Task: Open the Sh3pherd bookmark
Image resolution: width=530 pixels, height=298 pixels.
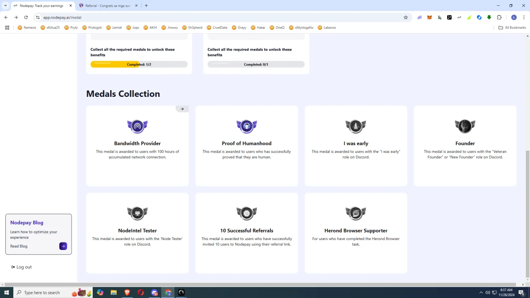Action: [192, 28]
